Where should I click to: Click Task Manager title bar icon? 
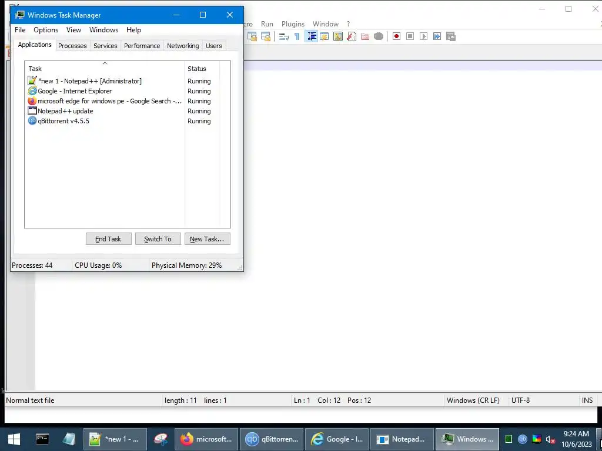point(19,15)
